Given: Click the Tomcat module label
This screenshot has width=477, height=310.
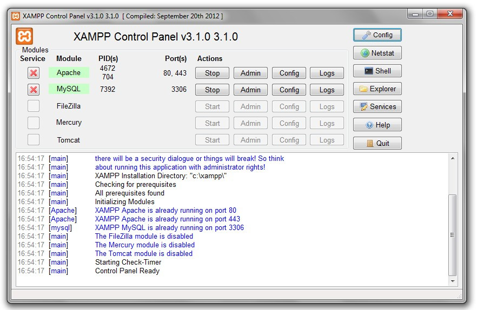Looking at the screenshot, I should coord(69,140).
